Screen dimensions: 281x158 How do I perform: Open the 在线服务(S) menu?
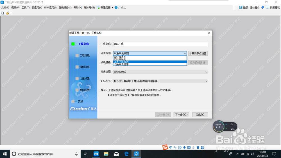pos(65,8)
